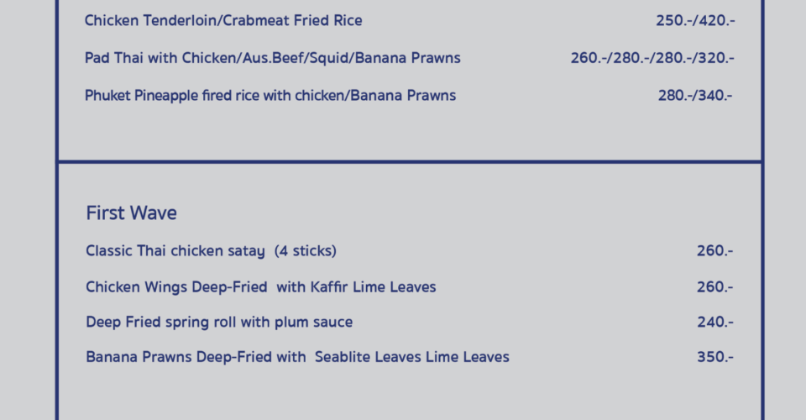Image resolution: width=806 pixels, height=420 pixels.
Task: Click the First Wave section heading
Action: (131, 213)
